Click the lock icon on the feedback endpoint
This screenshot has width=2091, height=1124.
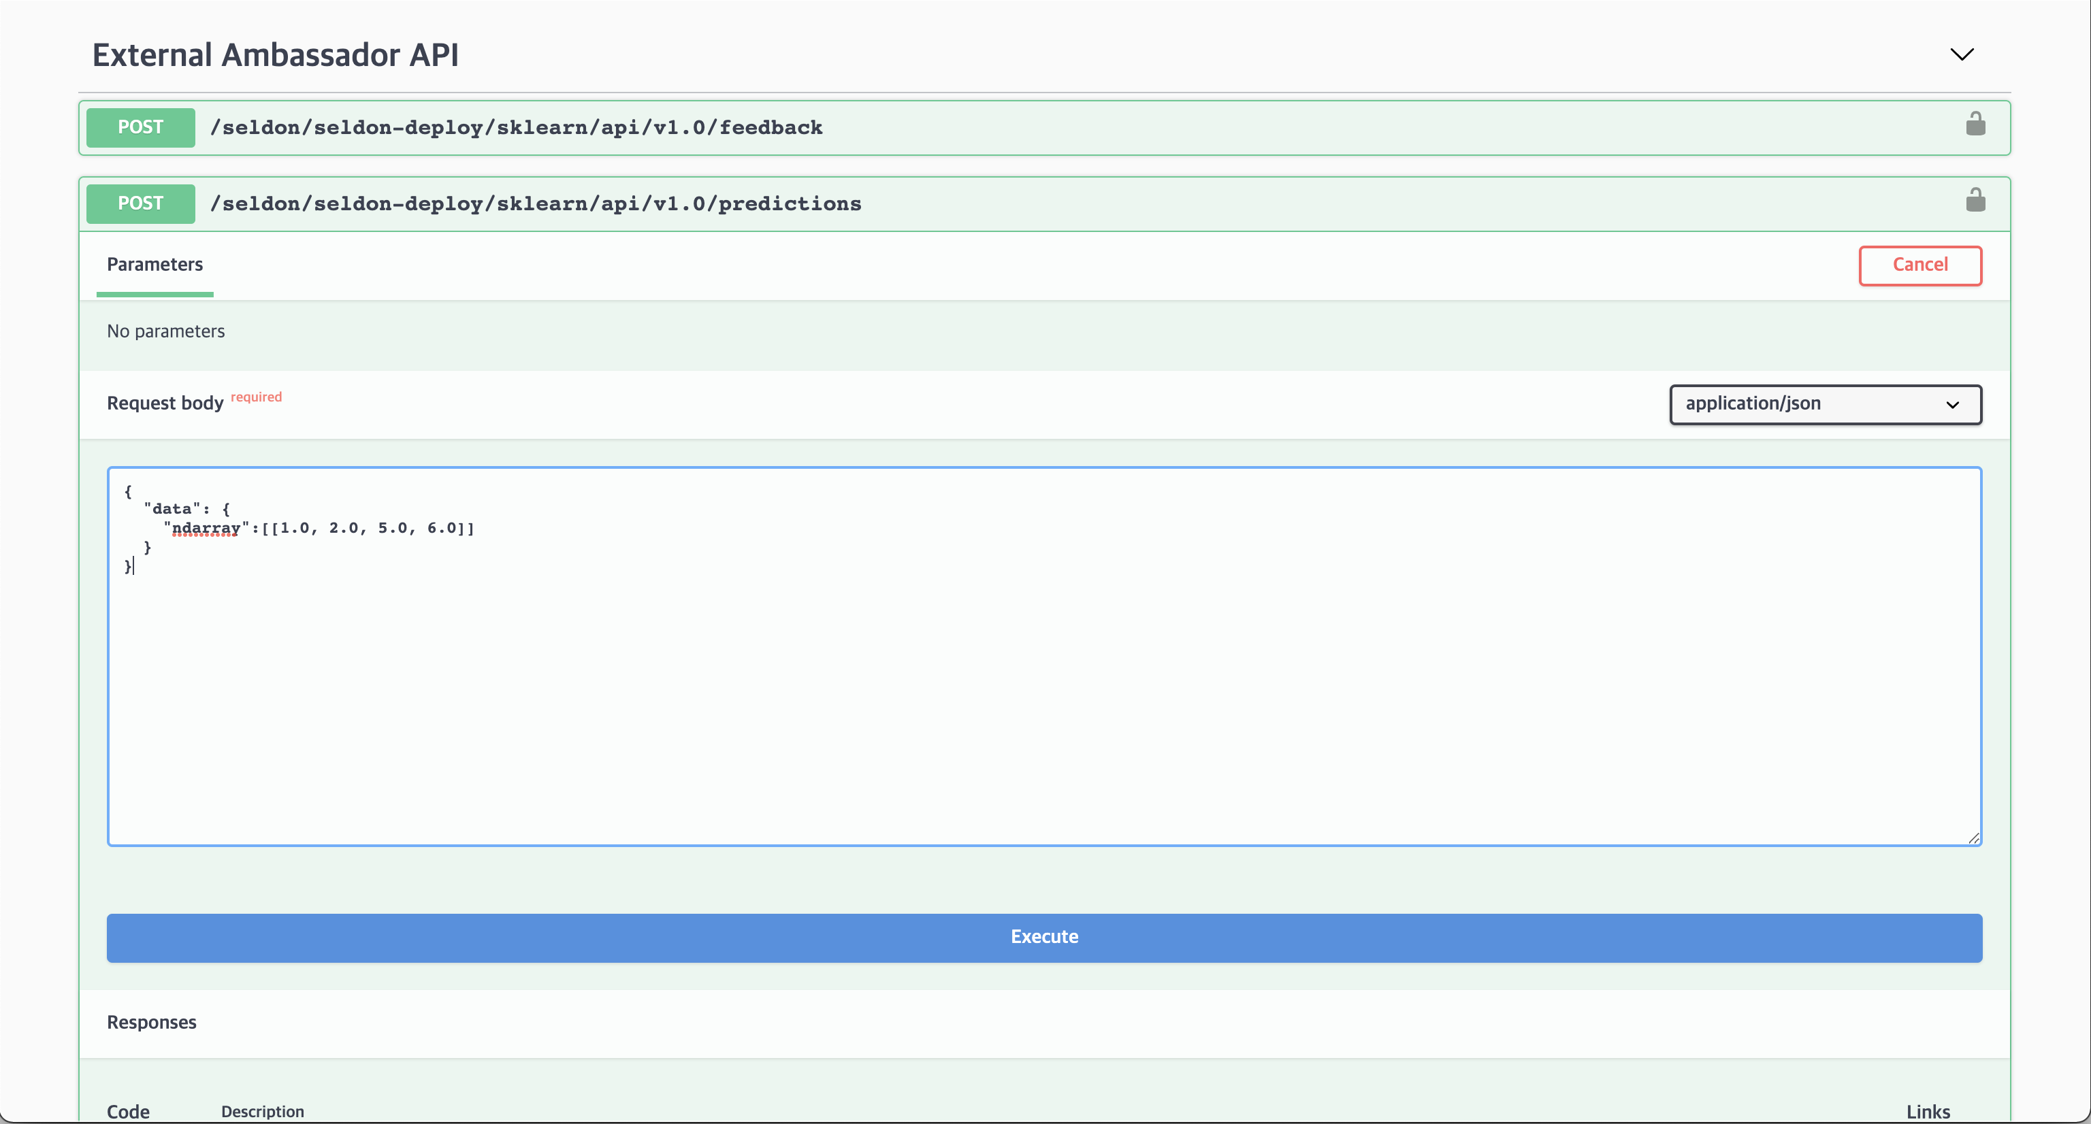point(1975,124)
